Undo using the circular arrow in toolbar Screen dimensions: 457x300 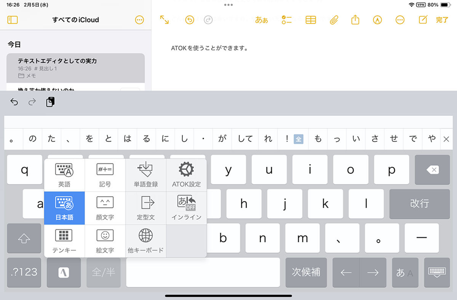click(x=190, y=20)
